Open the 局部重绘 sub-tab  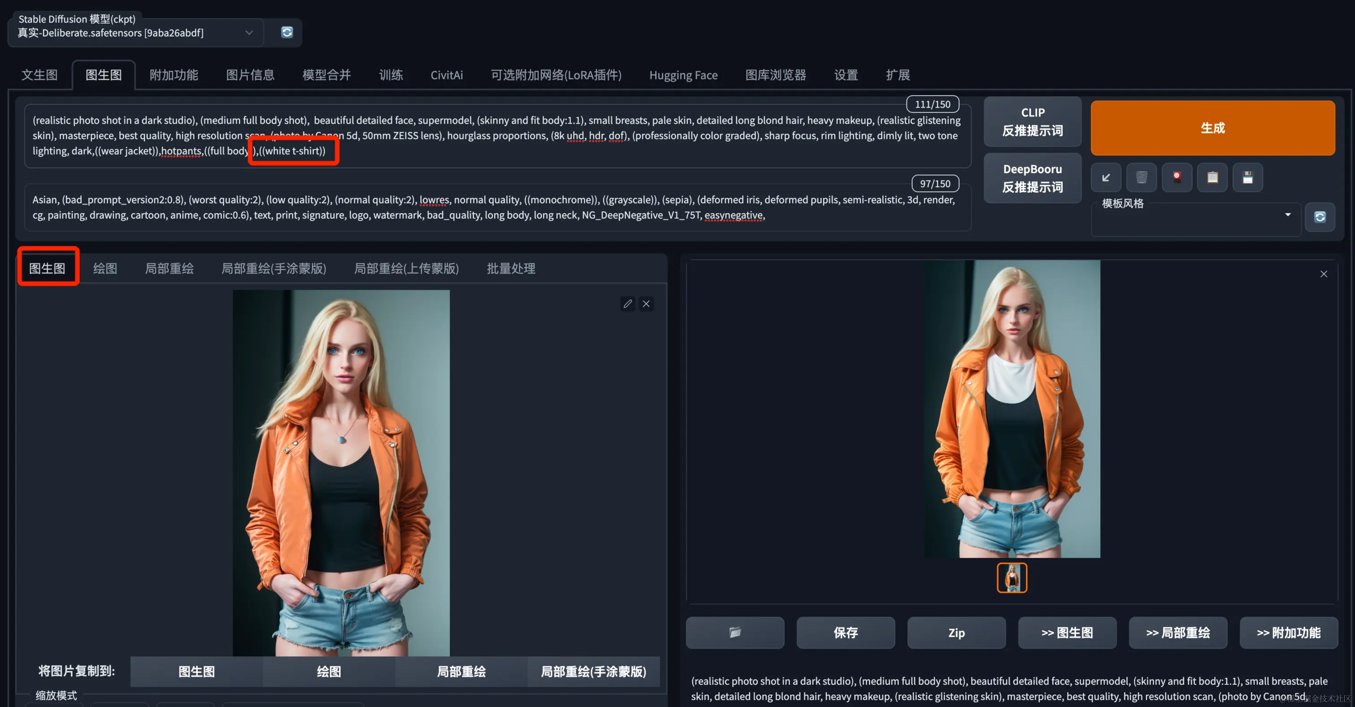[x=169, y=269]
